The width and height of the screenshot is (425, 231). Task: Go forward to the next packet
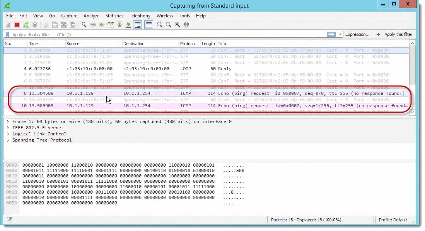click(102, 25)
